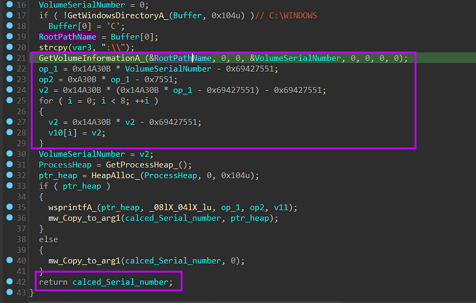476x303 pixels.
Task: Toggle breakpoint dot on line 35
Action: click(9, 207)
